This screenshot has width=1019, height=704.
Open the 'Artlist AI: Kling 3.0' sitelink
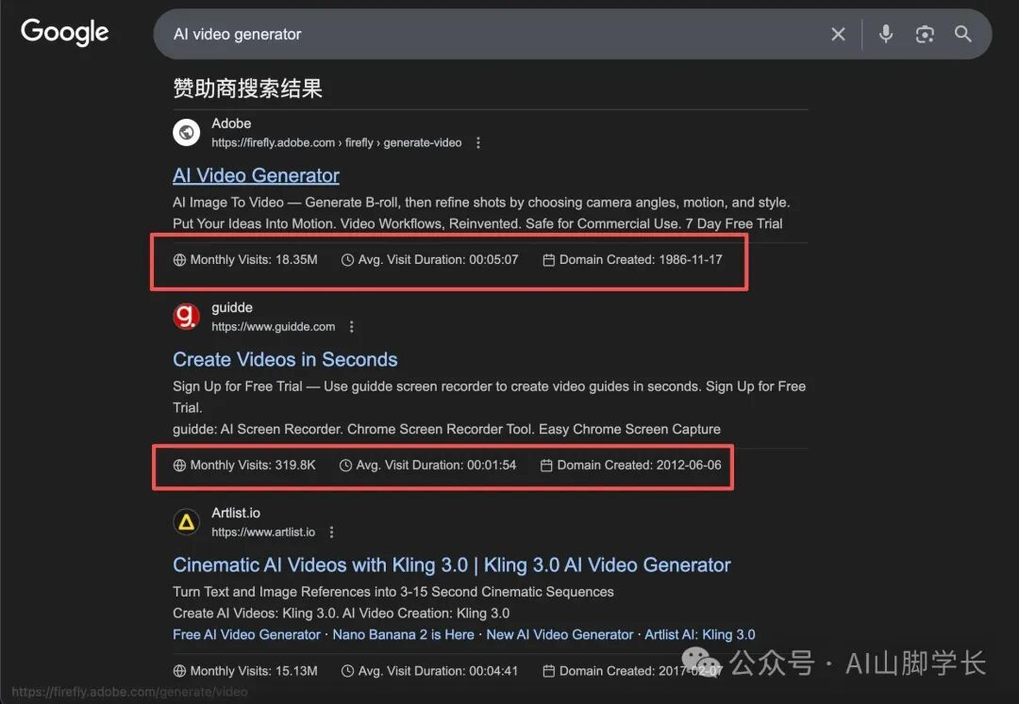[700, 634]
